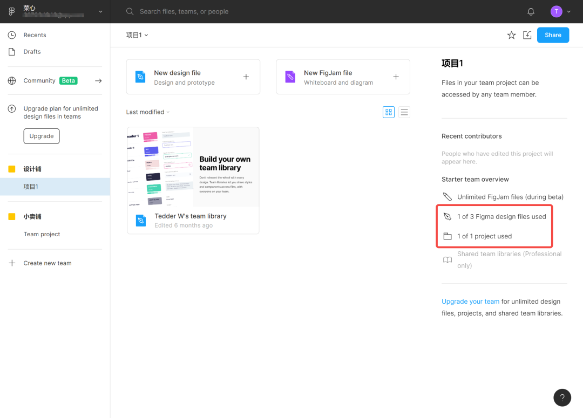Click Edited 6 months ago text
This screenshot has width=583, height=418.
[x=184, y=225]
